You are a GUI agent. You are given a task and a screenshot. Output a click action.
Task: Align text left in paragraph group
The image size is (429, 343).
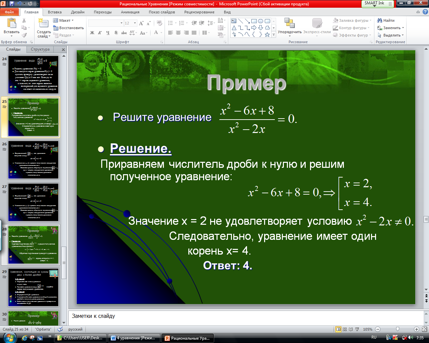click(x=171, y=33)
